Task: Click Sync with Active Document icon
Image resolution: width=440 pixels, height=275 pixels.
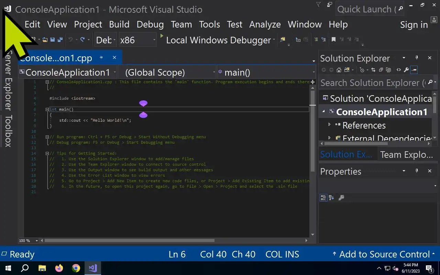Action: point(373,70)
